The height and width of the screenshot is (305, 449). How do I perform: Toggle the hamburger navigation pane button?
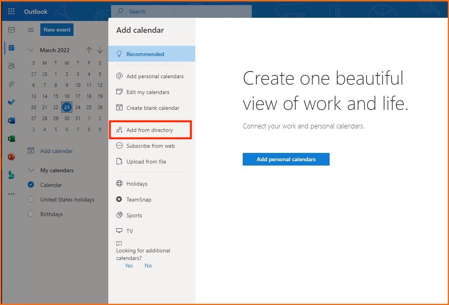click(30, 30)
